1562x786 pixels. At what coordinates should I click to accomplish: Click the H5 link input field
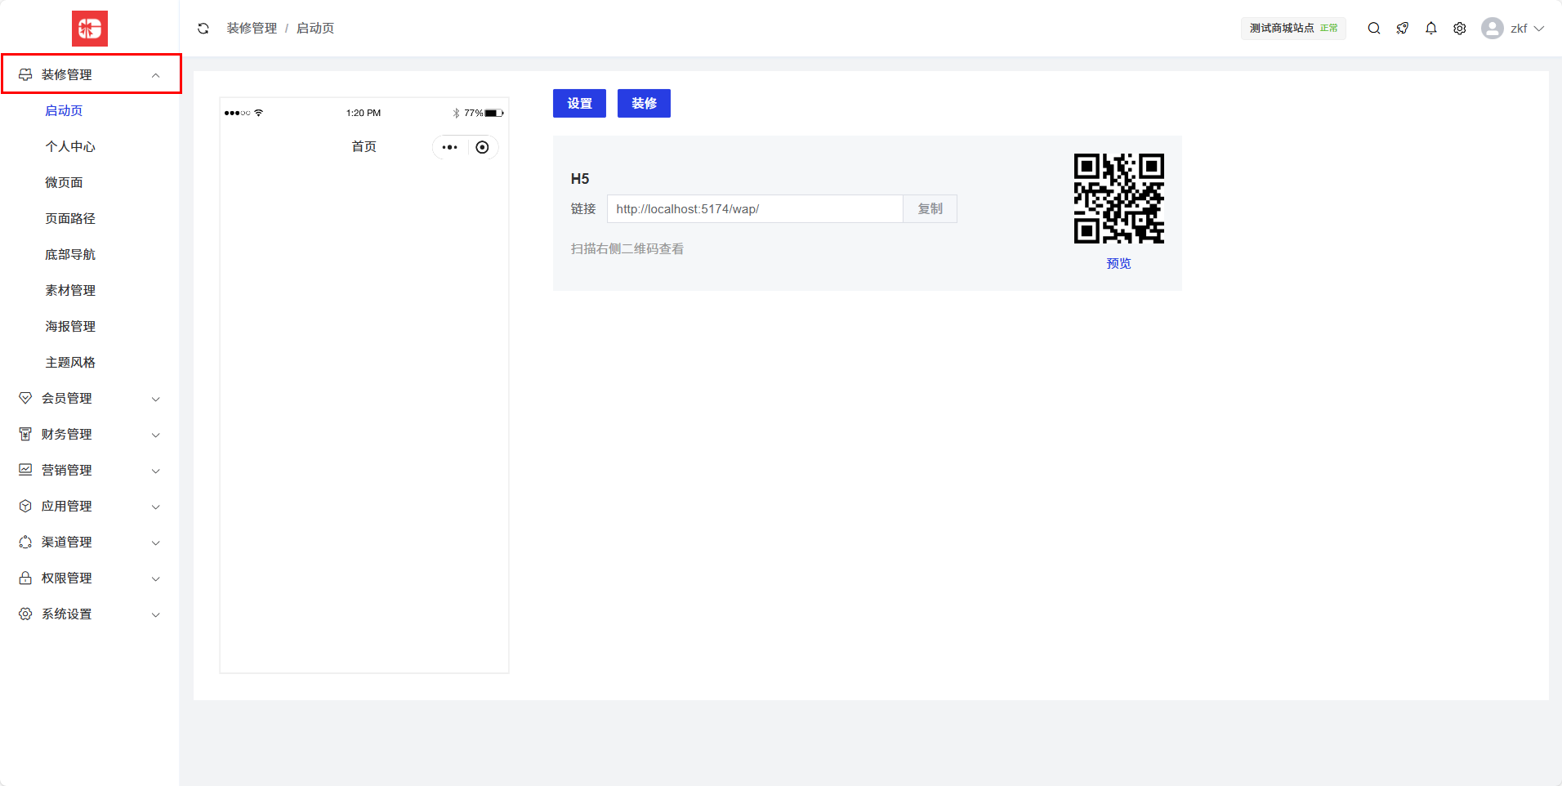(754, 209)
